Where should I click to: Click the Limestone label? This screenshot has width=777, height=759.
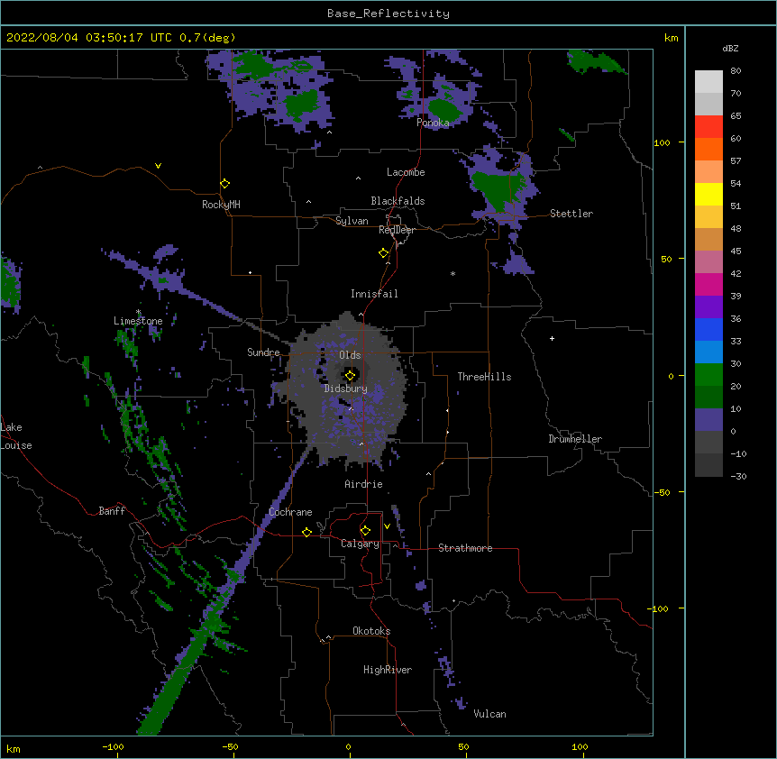coord(138,321)
